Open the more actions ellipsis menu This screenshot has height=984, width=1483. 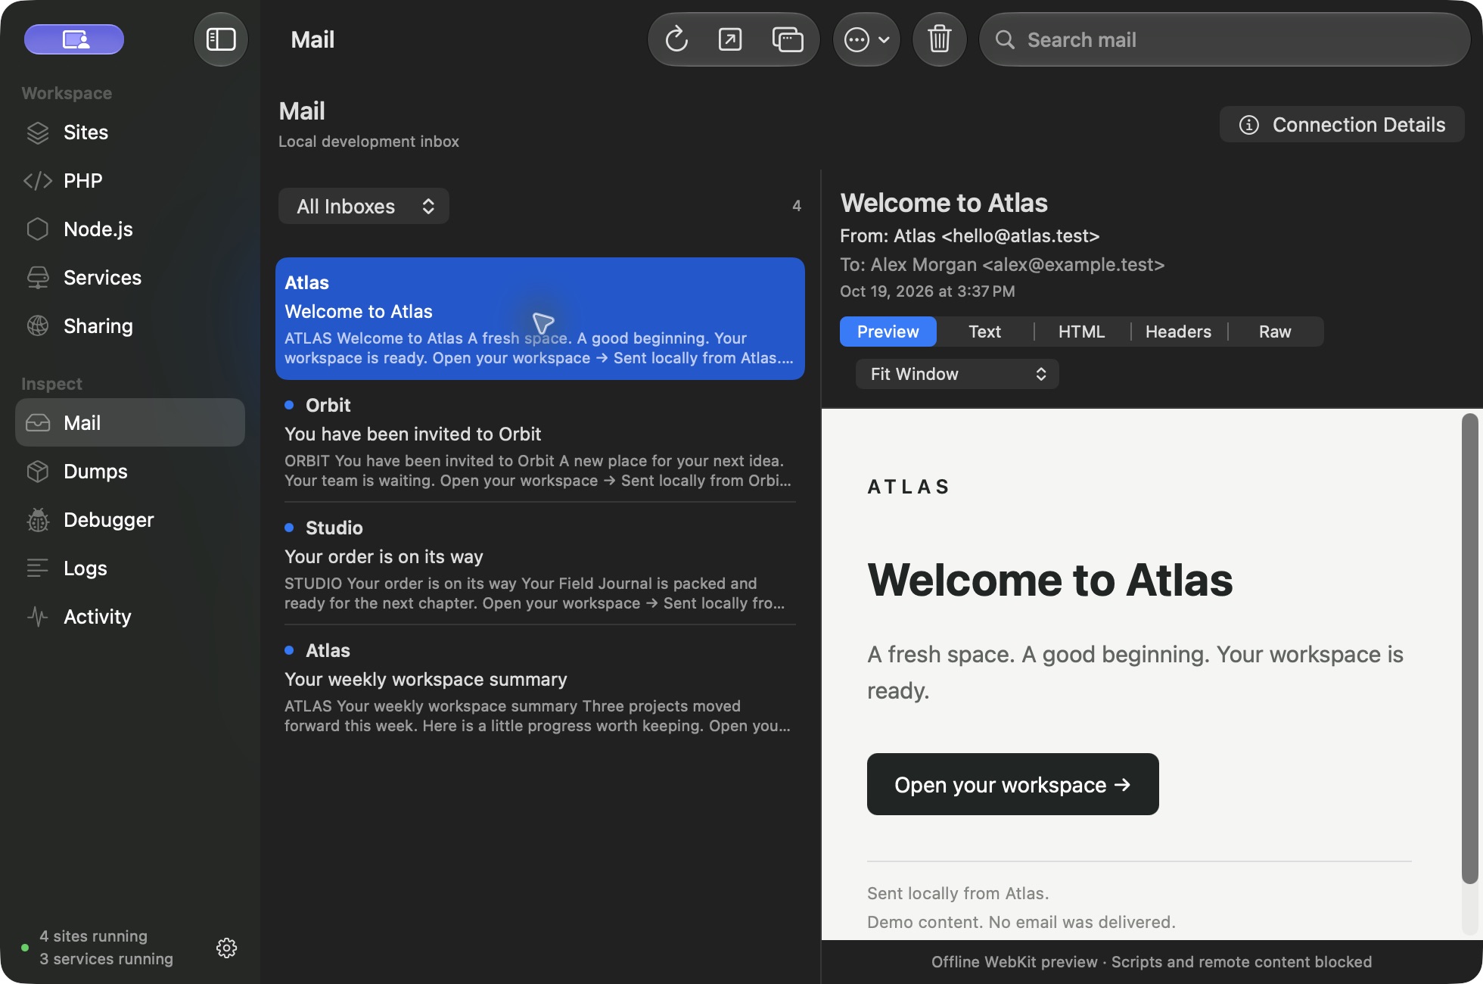pyautogui.click(x=866, y=39)
